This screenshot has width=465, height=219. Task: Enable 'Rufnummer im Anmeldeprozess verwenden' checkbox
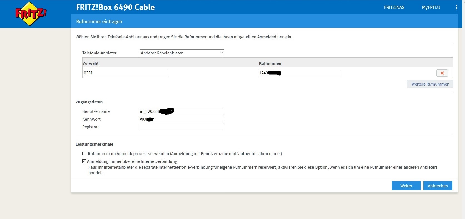(84, 154)
